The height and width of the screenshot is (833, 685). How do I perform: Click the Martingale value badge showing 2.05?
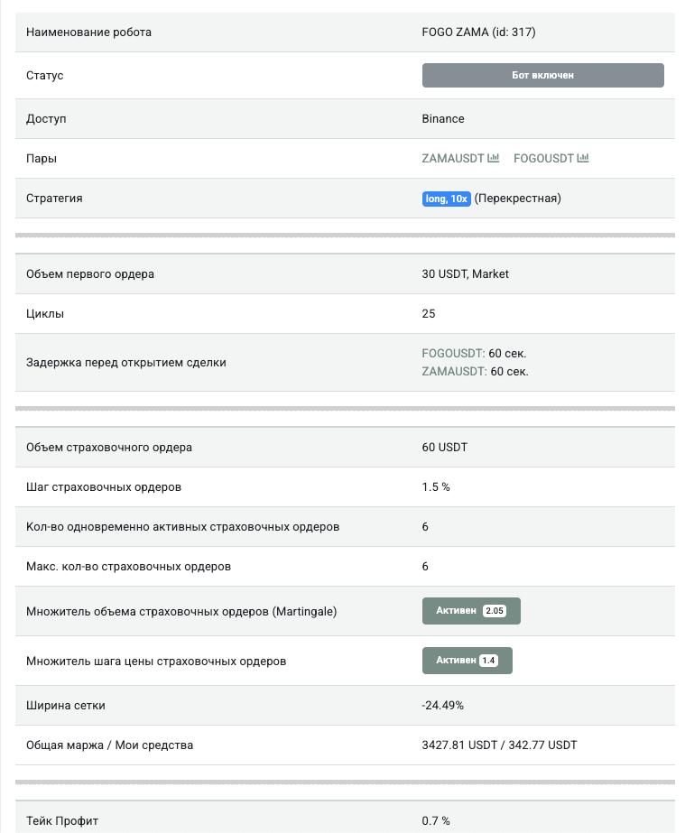pos(496,611)
